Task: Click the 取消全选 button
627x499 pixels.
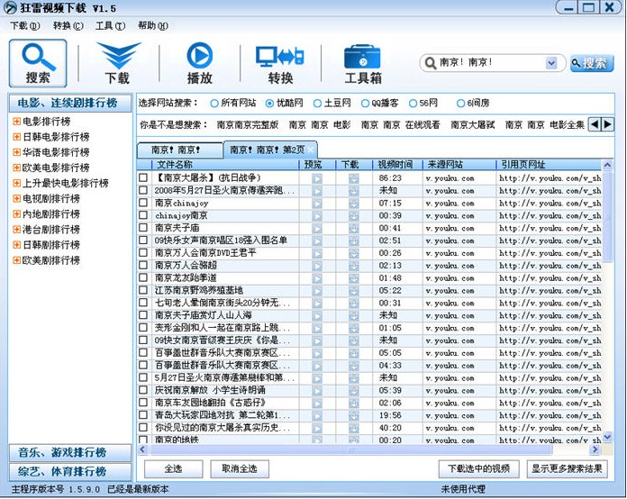Action: [239, 468]
